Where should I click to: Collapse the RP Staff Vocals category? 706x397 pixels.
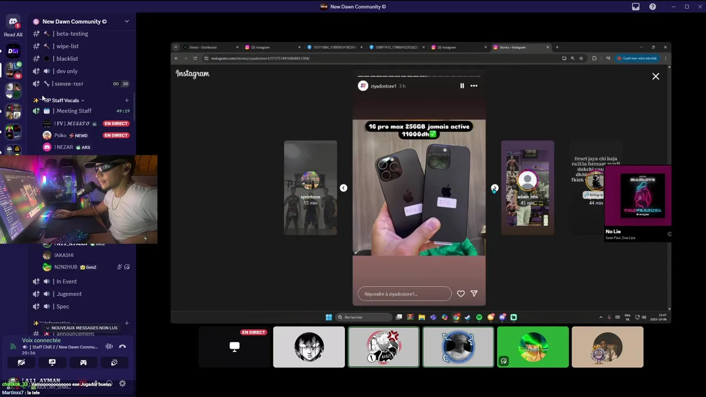63,100
